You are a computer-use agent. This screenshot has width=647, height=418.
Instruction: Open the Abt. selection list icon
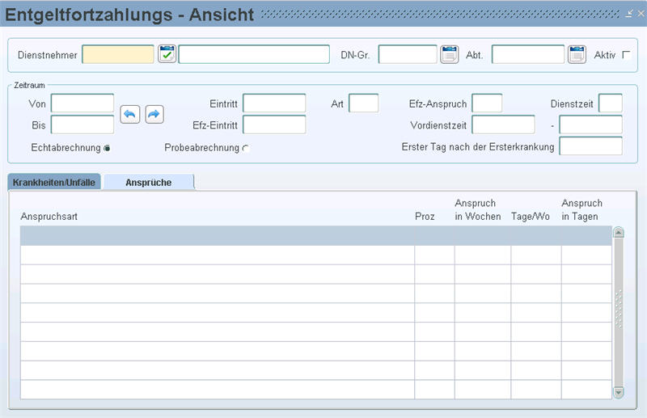point(577,54)
